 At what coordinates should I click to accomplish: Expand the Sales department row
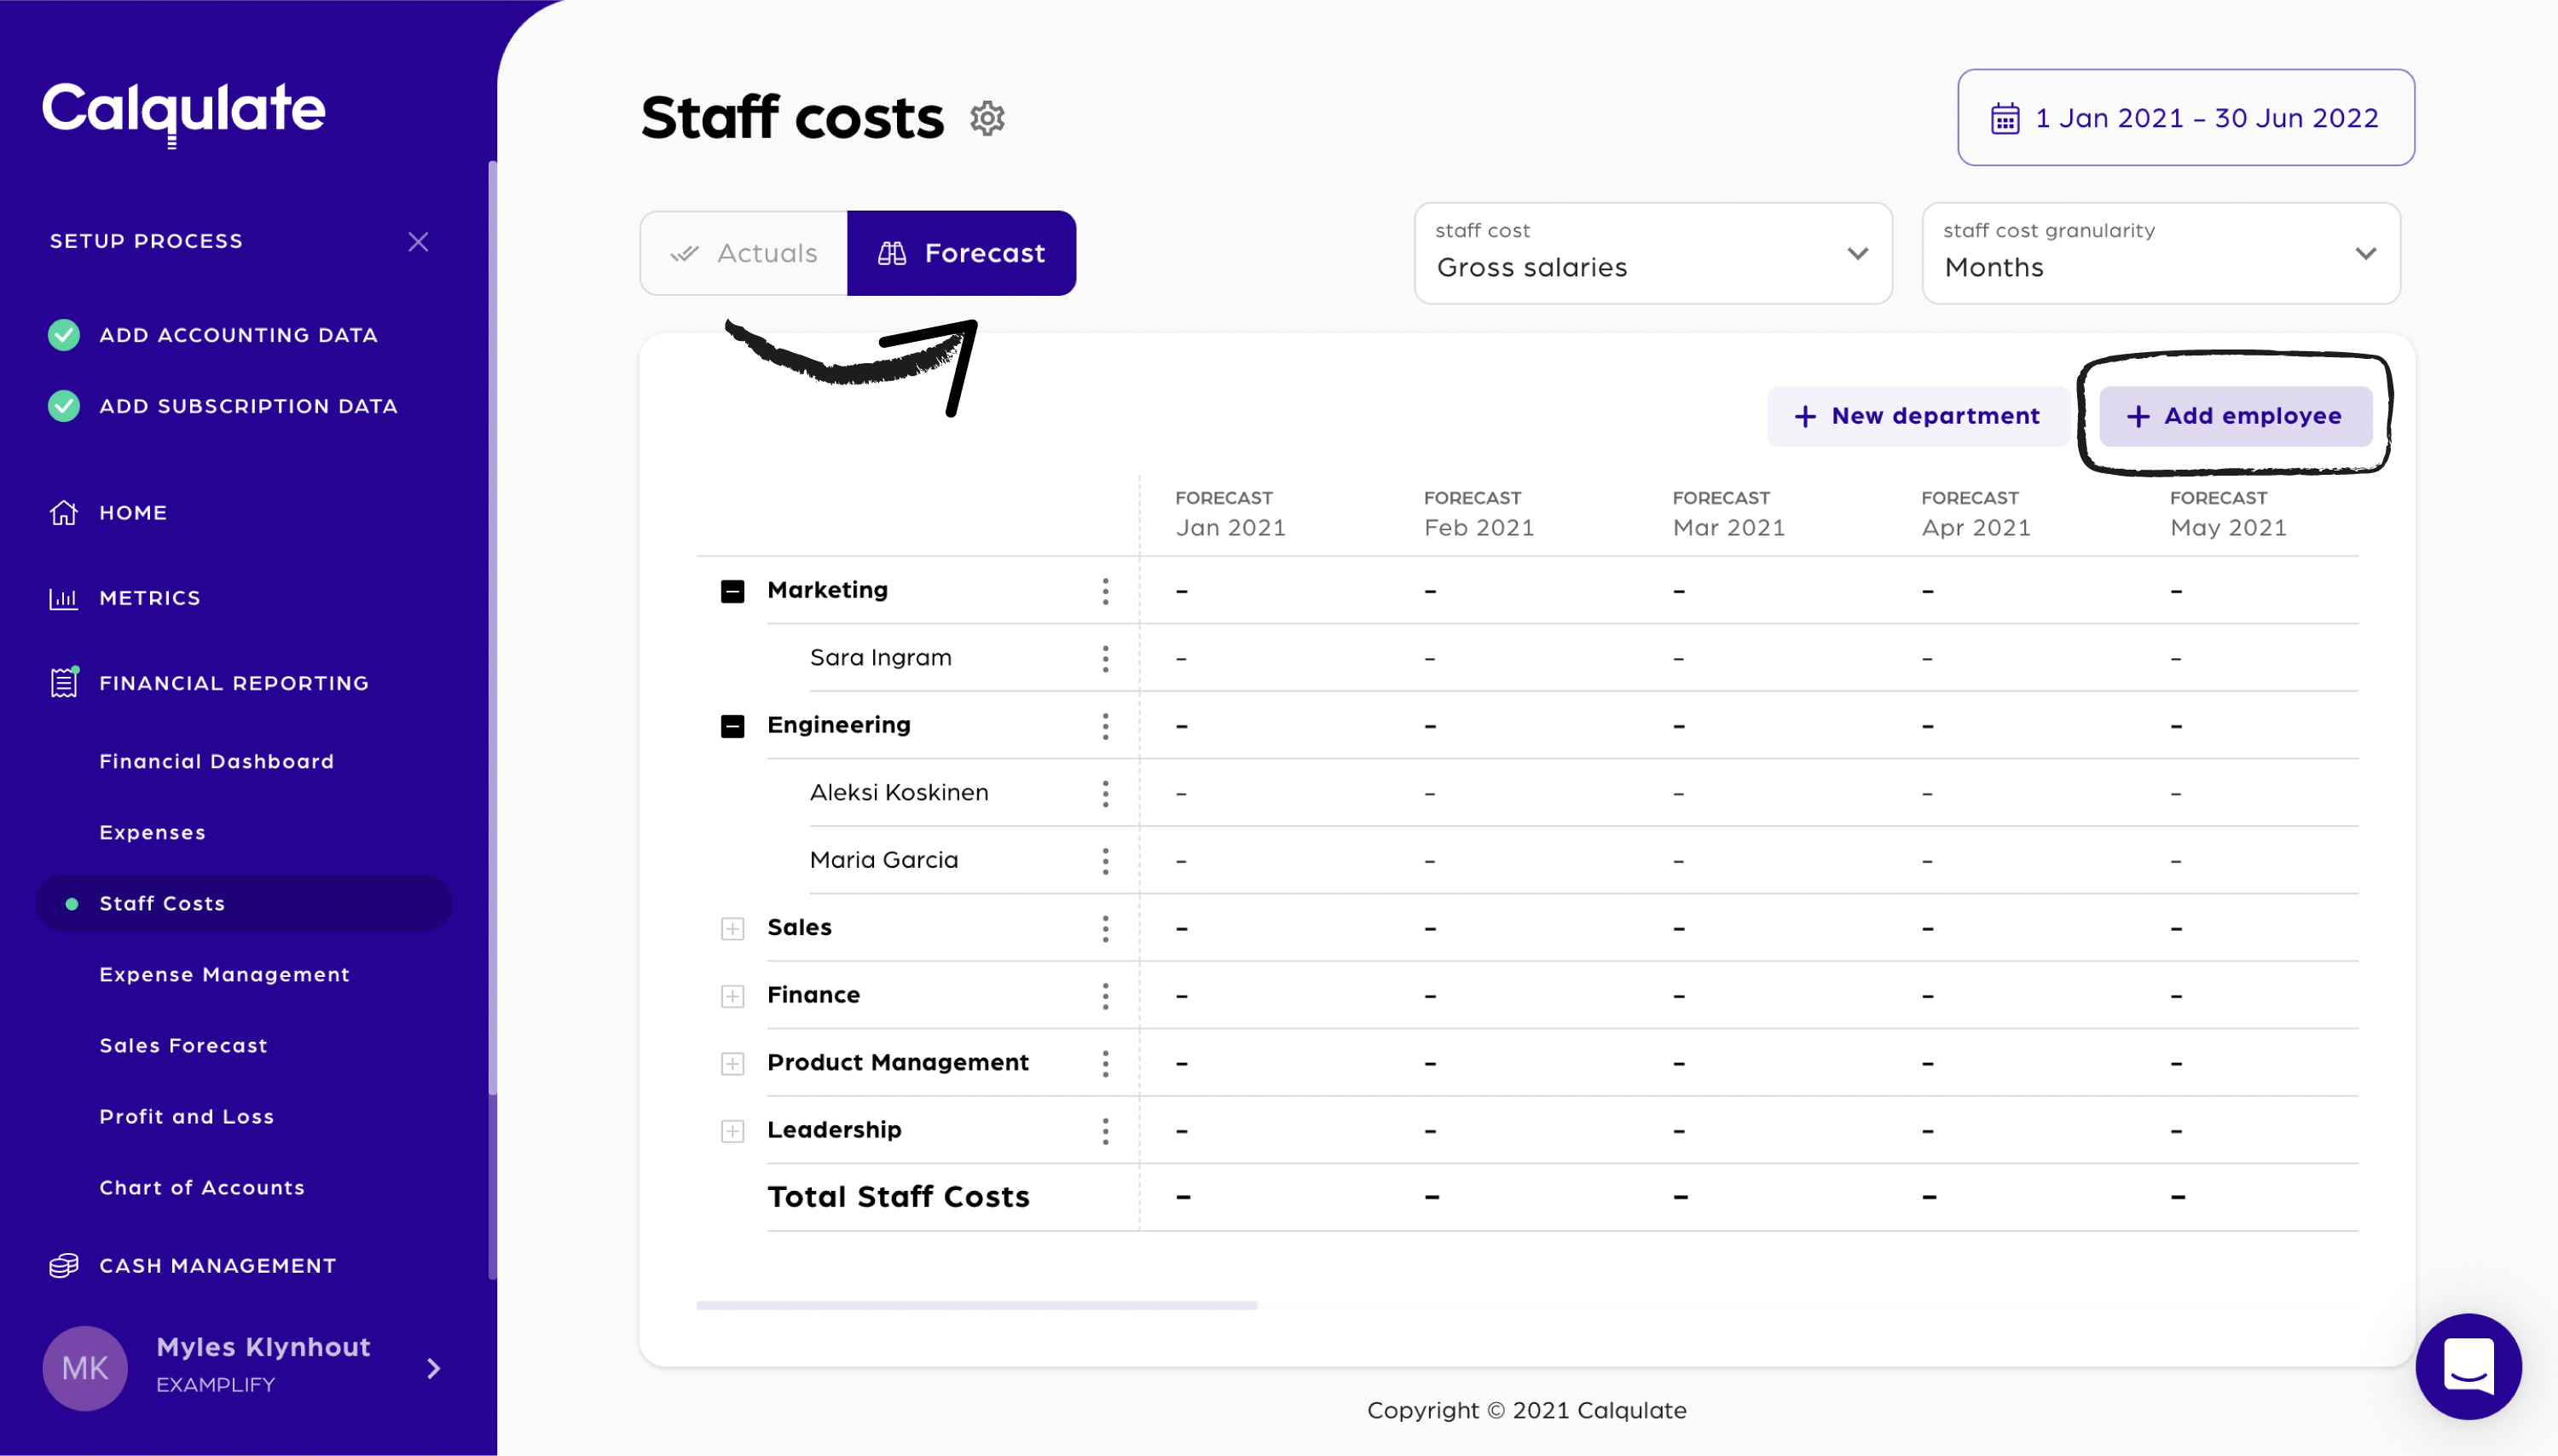(x=732, y=928)
